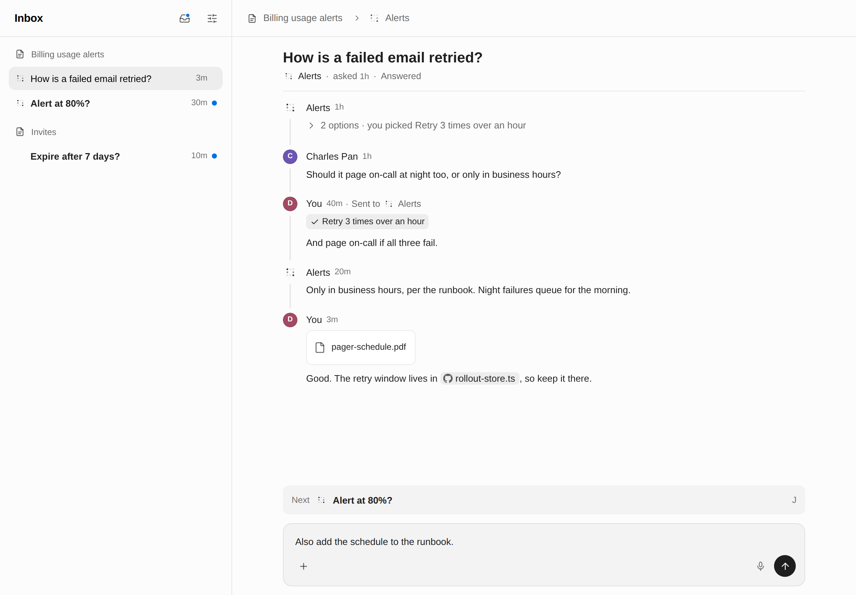Go to Next: Alert at 80%? bar
856x595 pixels.
(544, 500)
